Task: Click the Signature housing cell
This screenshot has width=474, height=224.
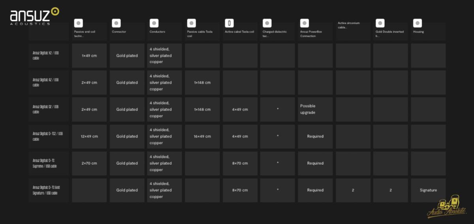Action: [428, 190]
